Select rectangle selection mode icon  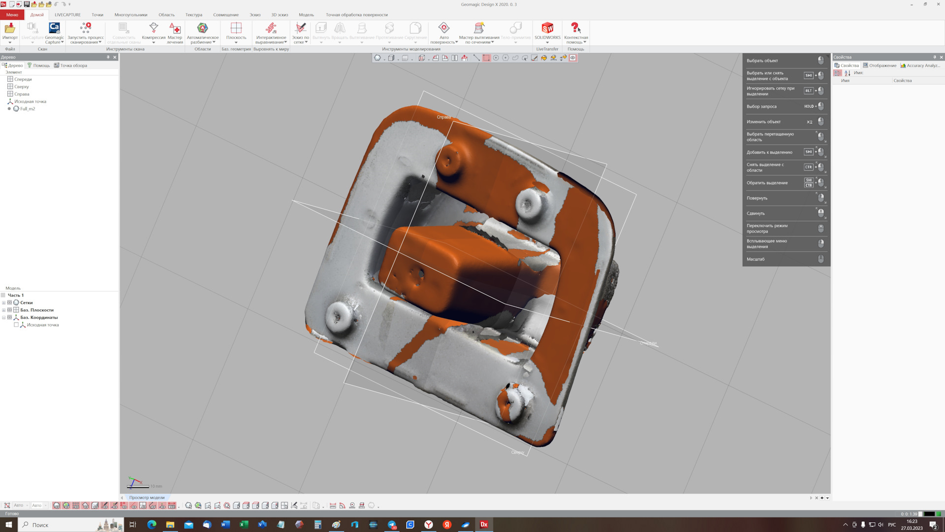click(x=486, y=58)
